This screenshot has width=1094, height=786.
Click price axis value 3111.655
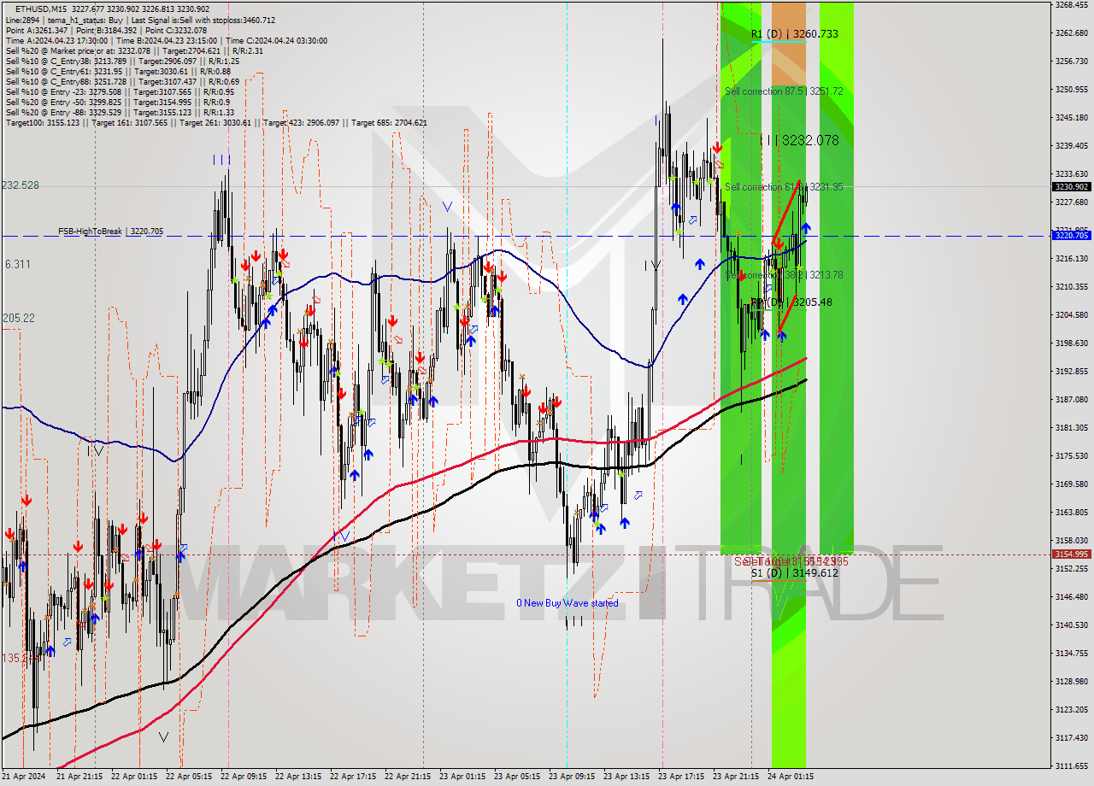click(x=1071, y=765)
